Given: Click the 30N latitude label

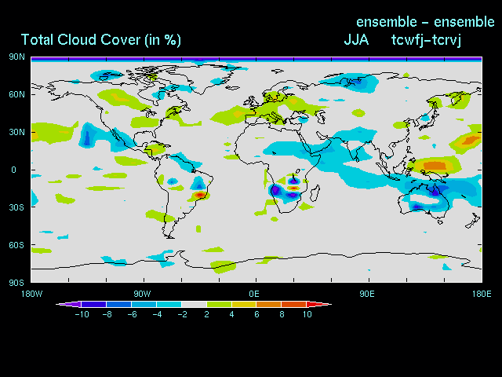Looking at the screenshot, I should 16,132.
